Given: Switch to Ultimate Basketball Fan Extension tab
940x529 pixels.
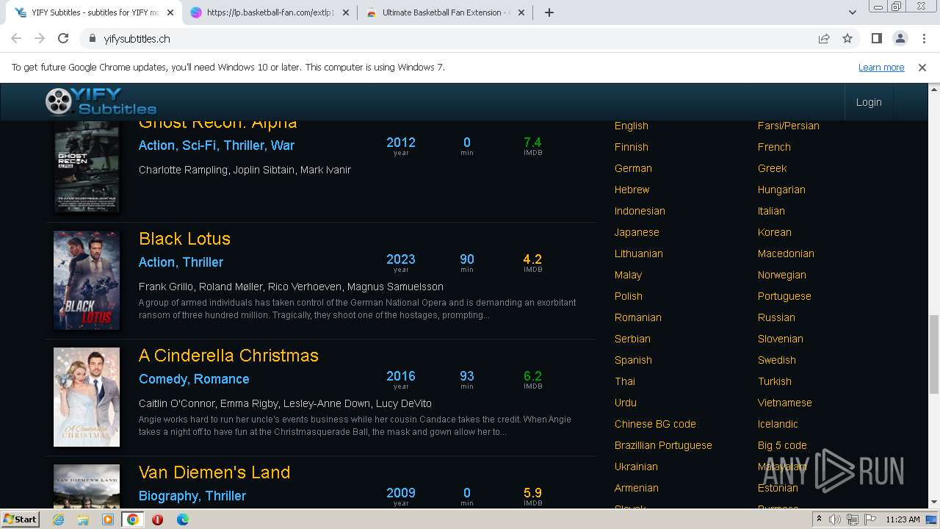Looking at the screenshot, I should [444, 12].
